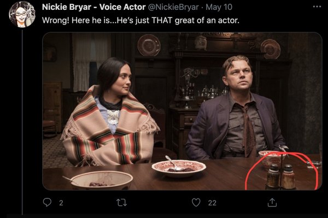
Task: Select the tweet text starting with Wrong!
Action: [140, 20]
